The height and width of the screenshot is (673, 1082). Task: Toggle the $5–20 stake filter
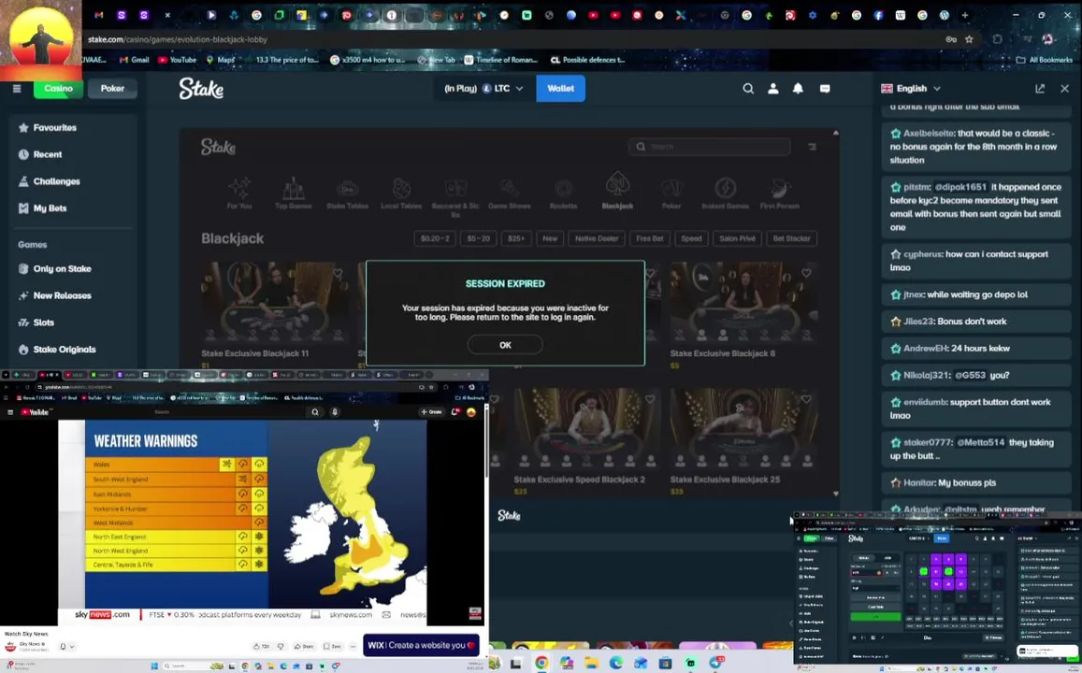pyautogui.click(x=478, y=238)
